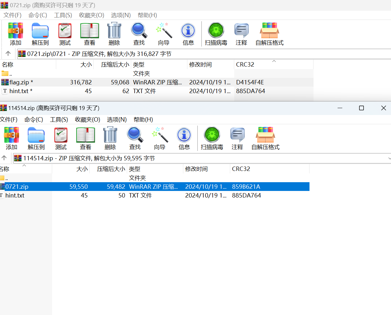Sort by CRC32 column in 0721.zip window
391x315 pixels.
pyautogui.click(x=274, y=64)
